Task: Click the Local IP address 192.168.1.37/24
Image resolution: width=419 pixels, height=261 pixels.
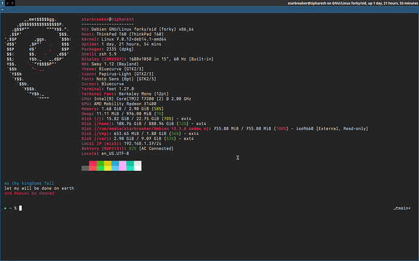Action: pyautogui.click(x=143, y=144)
